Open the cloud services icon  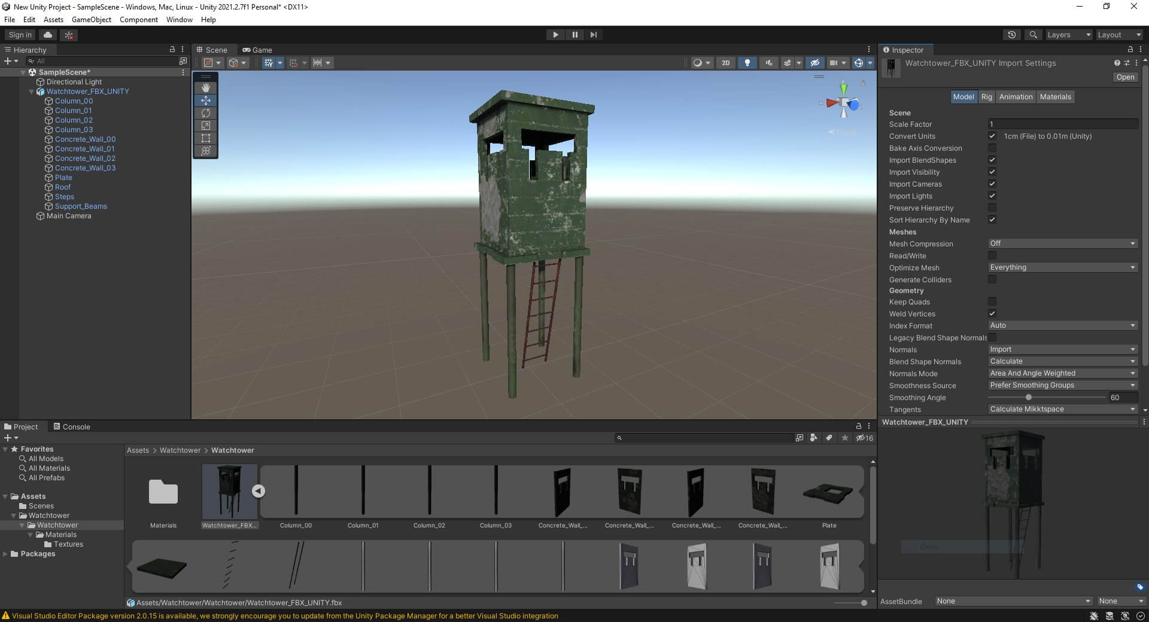tap(48, 35)
